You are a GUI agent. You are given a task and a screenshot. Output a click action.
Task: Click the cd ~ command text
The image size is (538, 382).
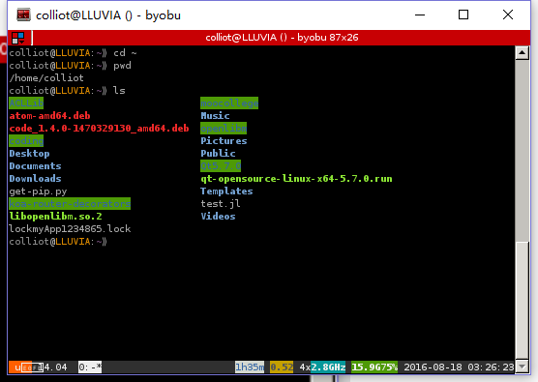point(125,53)
